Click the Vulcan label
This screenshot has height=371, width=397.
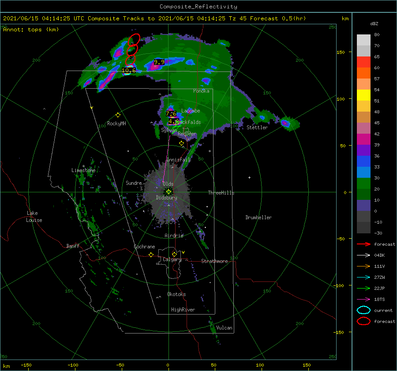coord(224,328)
